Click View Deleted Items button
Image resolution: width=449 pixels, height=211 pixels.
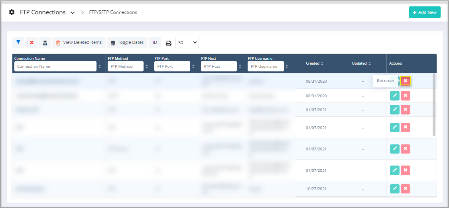(x=79, y=43)
